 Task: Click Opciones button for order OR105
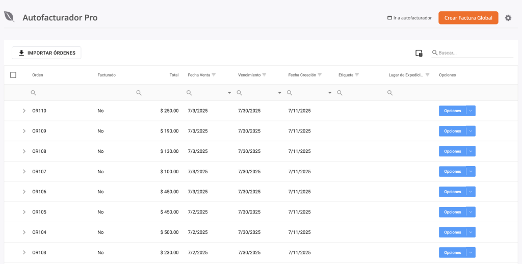tap(453, 212)
